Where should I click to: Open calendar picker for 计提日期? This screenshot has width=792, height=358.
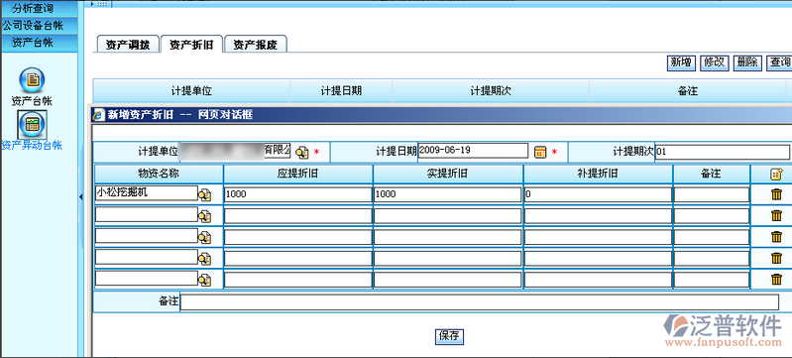pos(540,152)
